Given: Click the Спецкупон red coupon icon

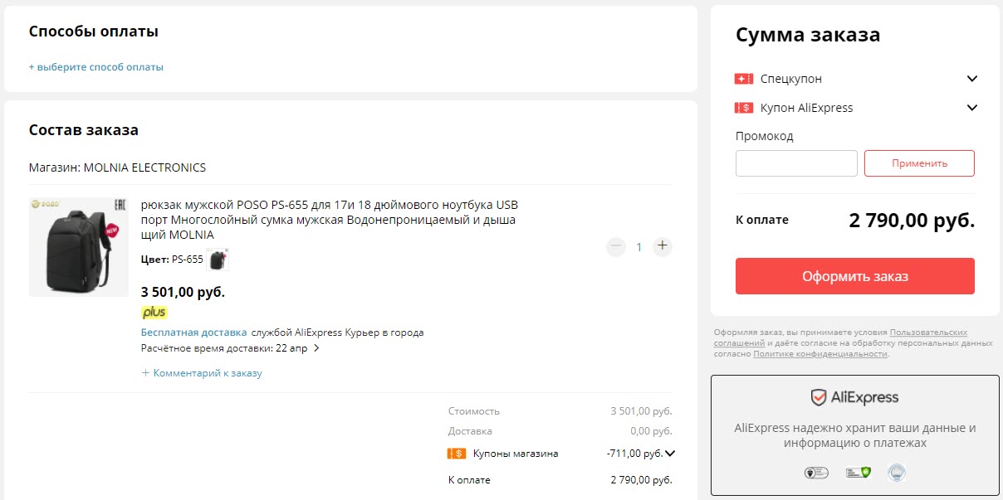Looking at the screenshot, I should (743, 79).
